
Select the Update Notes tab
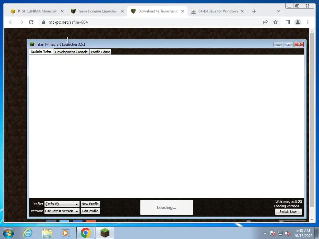coord(41,51)
